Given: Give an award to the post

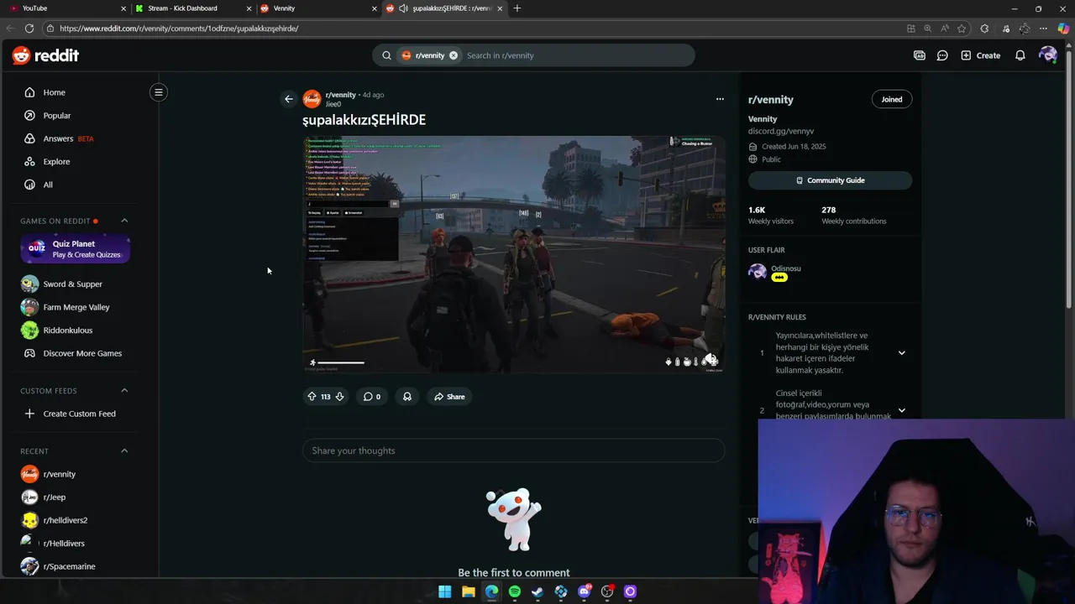Looking at the screenshot, I should click(x=407, y=397).
